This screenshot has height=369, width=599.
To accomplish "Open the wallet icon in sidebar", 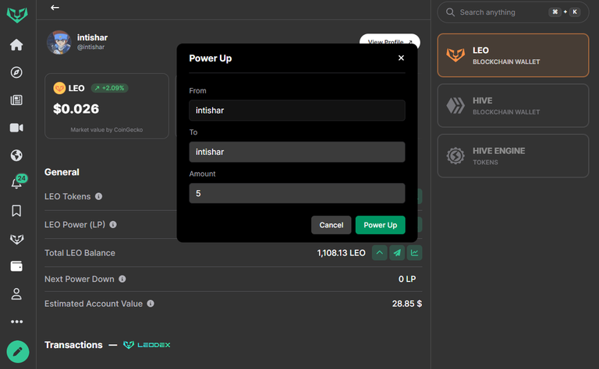I will coord(16,266).
